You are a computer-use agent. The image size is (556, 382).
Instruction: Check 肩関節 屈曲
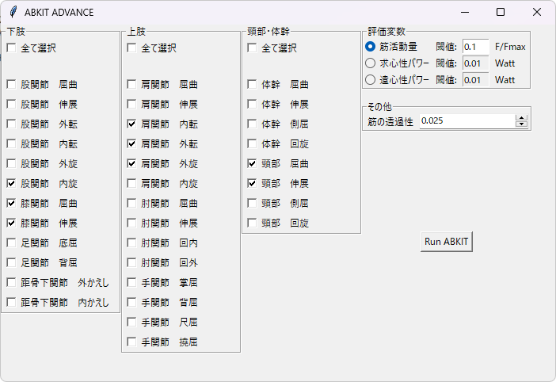pos(131,85)
